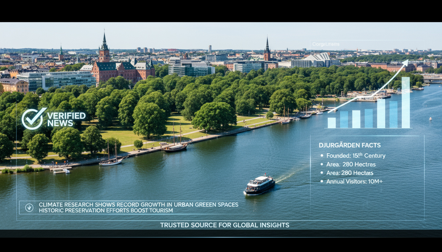Click the ferry boat on the water

coord(259,185)
